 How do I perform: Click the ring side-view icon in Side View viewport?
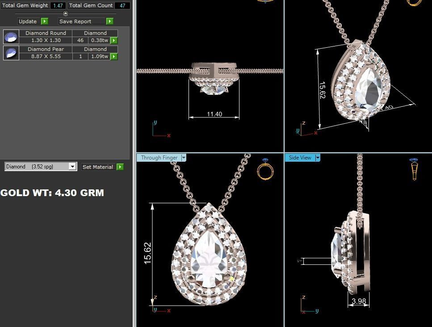click(x=414, y=169)
